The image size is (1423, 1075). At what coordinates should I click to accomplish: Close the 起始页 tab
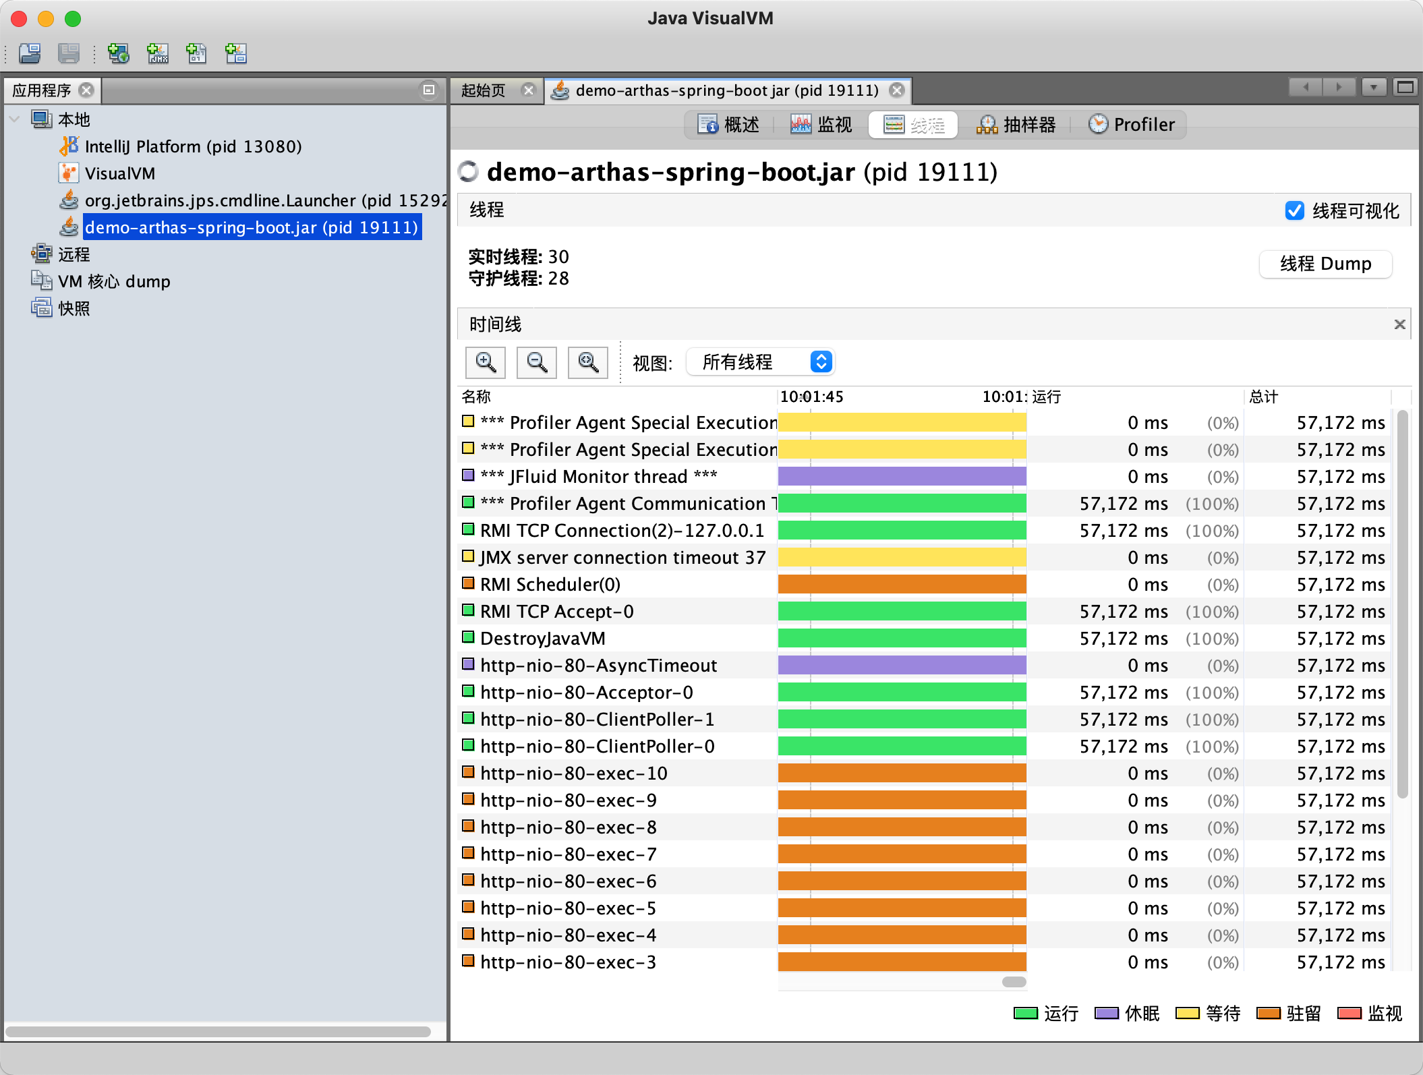tap(529, 90)
